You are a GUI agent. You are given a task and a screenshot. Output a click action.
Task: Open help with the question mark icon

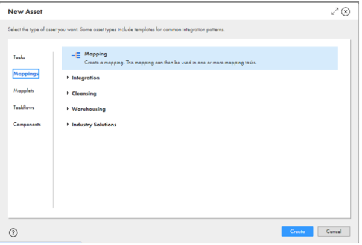(x=13, y=232)
